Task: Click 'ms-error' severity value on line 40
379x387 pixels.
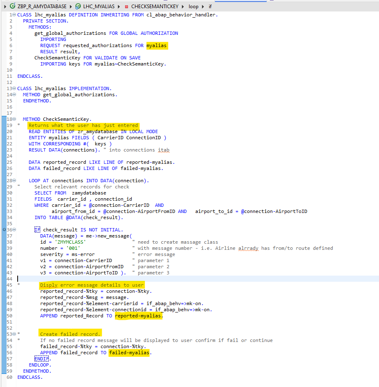Action: click(83, 254)
